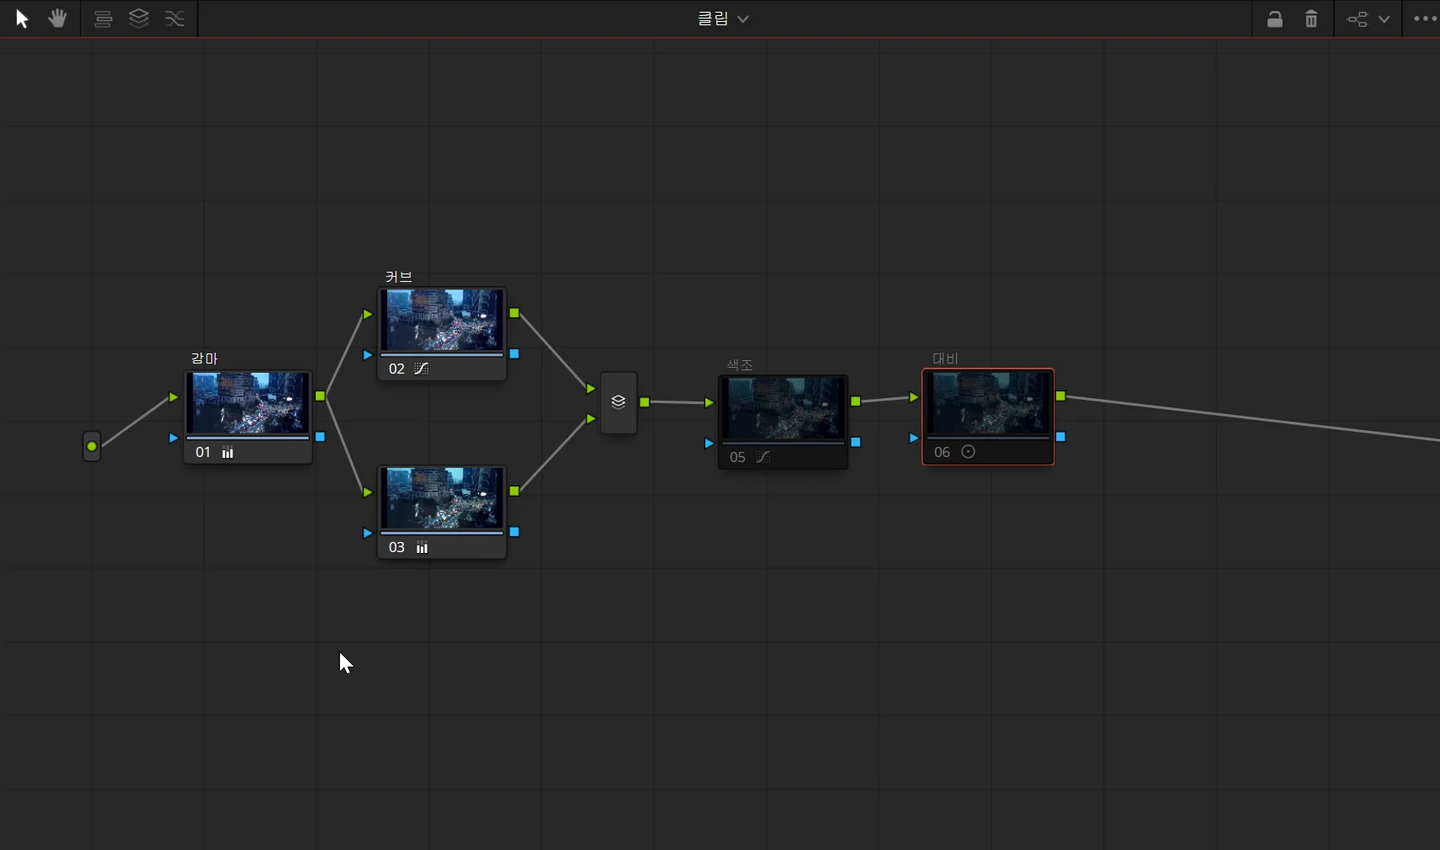This screenshot has height=850, width=1440.
Task: Click the layer node icon in toolbar
Action: click(x=139, y=19)
